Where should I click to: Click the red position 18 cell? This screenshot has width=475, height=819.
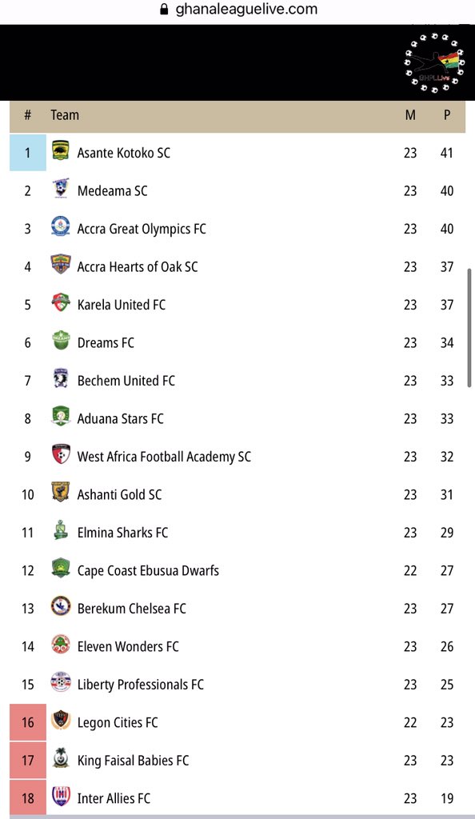click(28, 797)
